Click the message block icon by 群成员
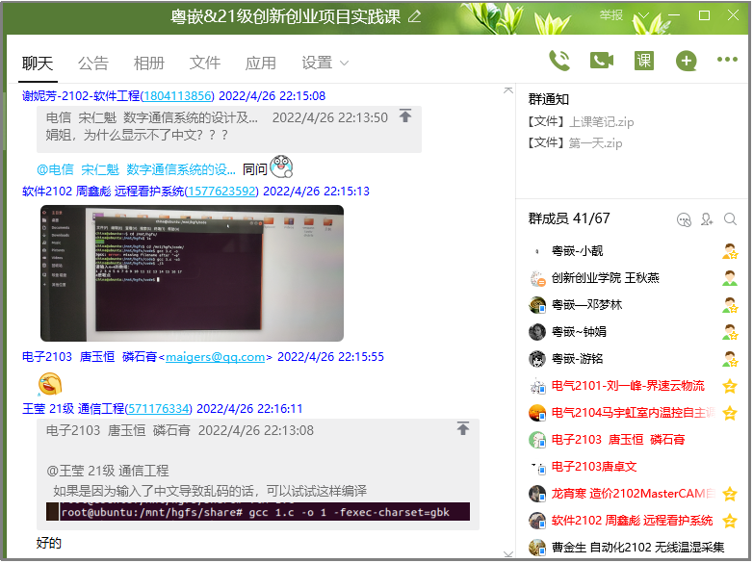Viewport: 753px width, 563px height. click(685, 219)
